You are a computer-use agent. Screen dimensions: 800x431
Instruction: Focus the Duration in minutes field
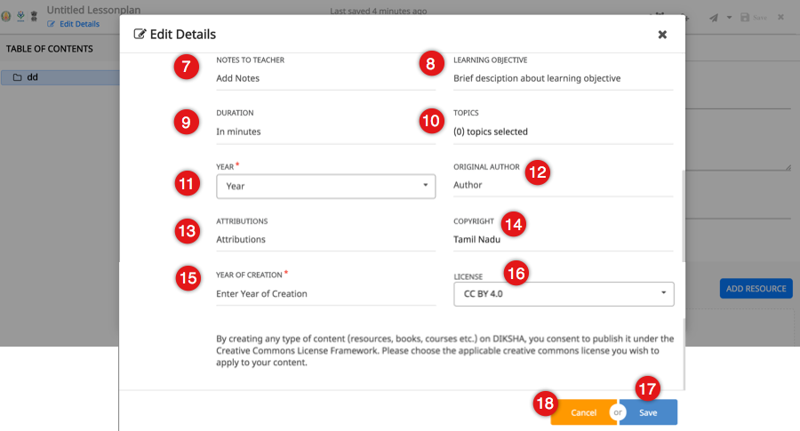point(325,132)
